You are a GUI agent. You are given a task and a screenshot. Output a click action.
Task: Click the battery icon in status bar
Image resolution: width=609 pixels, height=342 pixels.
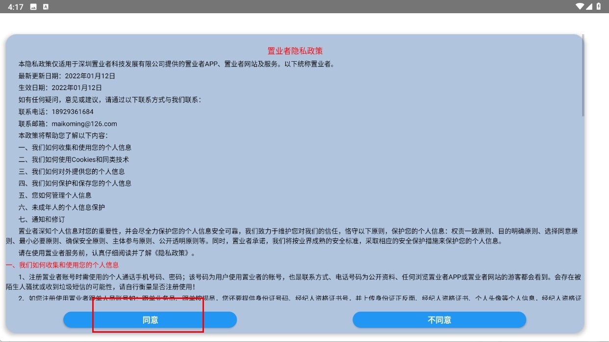599,6
